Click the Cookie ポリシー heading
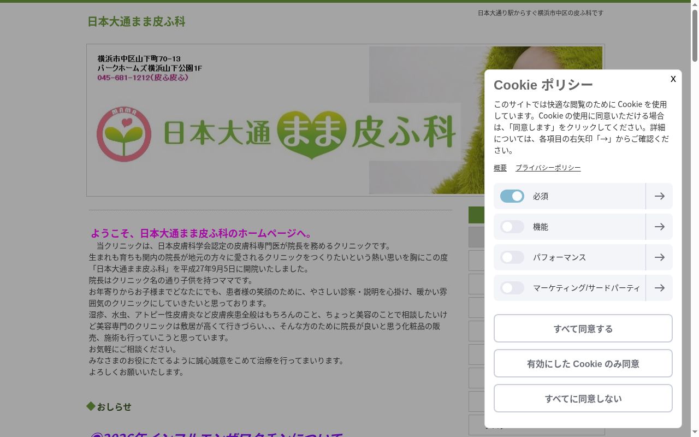The image size is (699, 437). coord(543,85)
